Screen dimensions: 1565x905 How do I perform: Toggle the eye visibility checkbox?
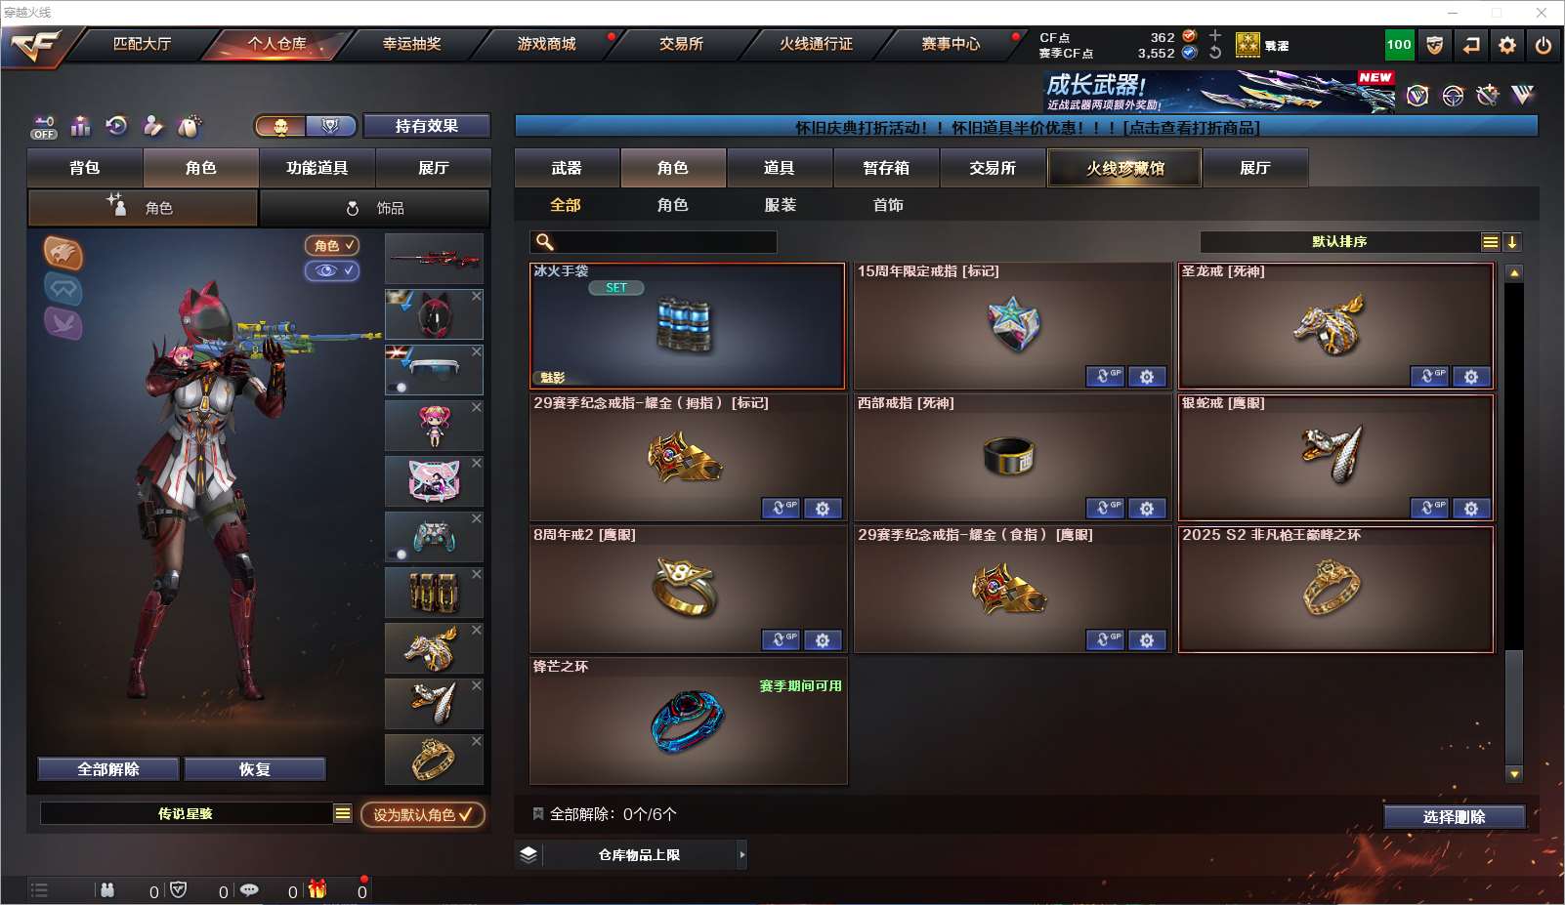point(332,270)
